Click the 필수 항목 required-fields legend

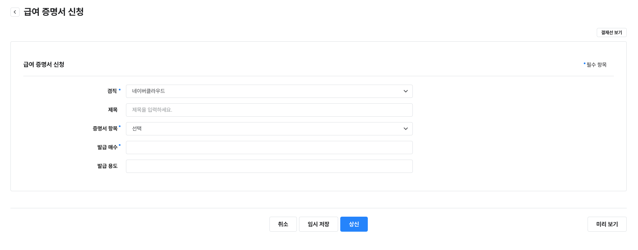596,65
